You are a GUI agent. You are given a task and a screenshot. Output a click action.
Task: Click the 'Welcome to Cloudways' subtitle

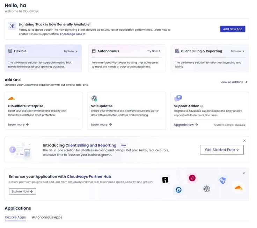point(22,11)
